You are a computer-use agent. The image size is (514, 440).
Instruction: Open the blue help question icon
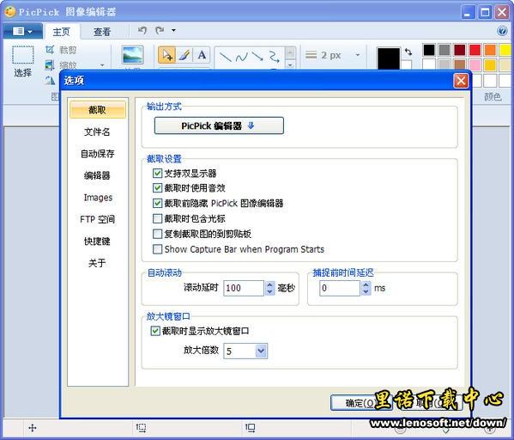(x=502, y=31)
